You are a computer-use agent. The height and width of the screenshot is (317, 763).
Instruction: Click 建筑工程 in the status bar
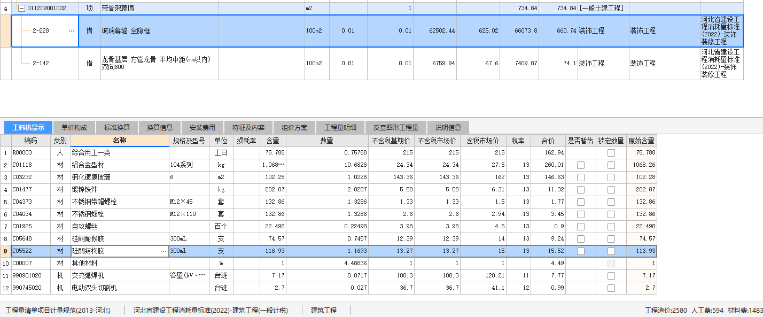point(324,311)
